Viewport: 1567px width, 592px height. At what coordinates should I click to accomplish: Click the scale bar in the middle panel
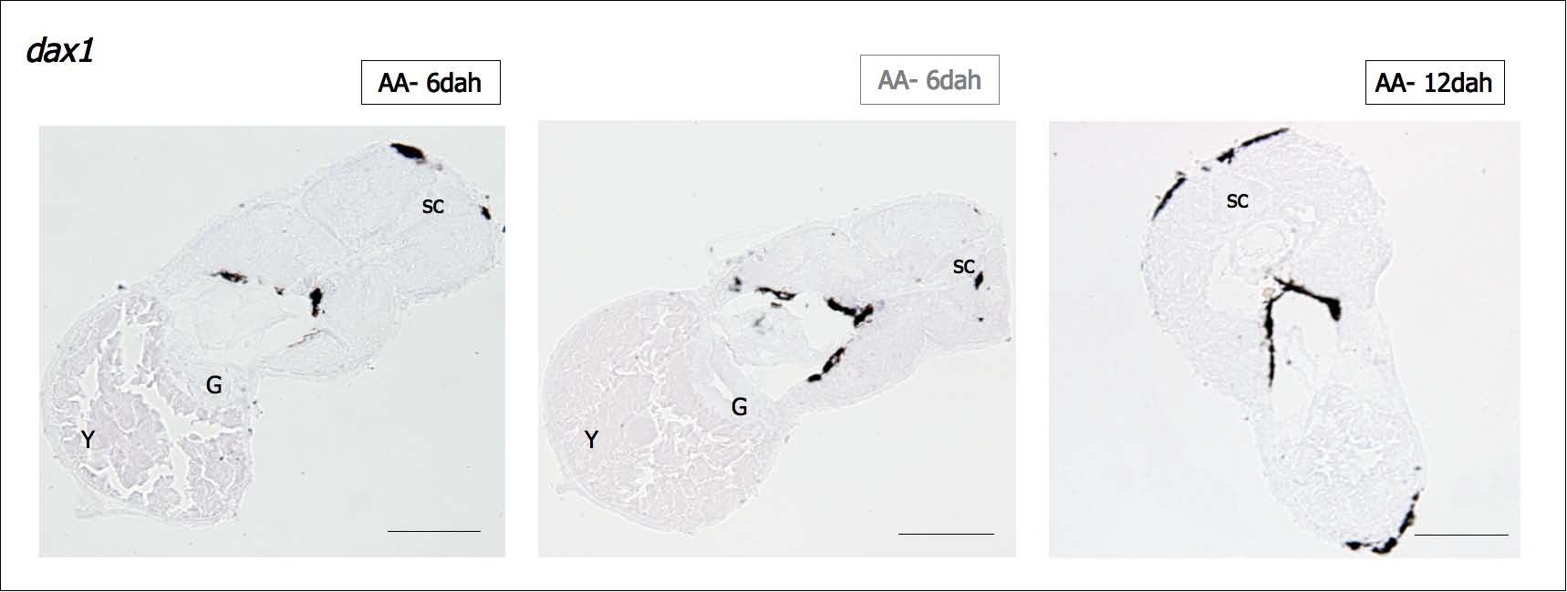pyautogui.click(x=946, y=534)
